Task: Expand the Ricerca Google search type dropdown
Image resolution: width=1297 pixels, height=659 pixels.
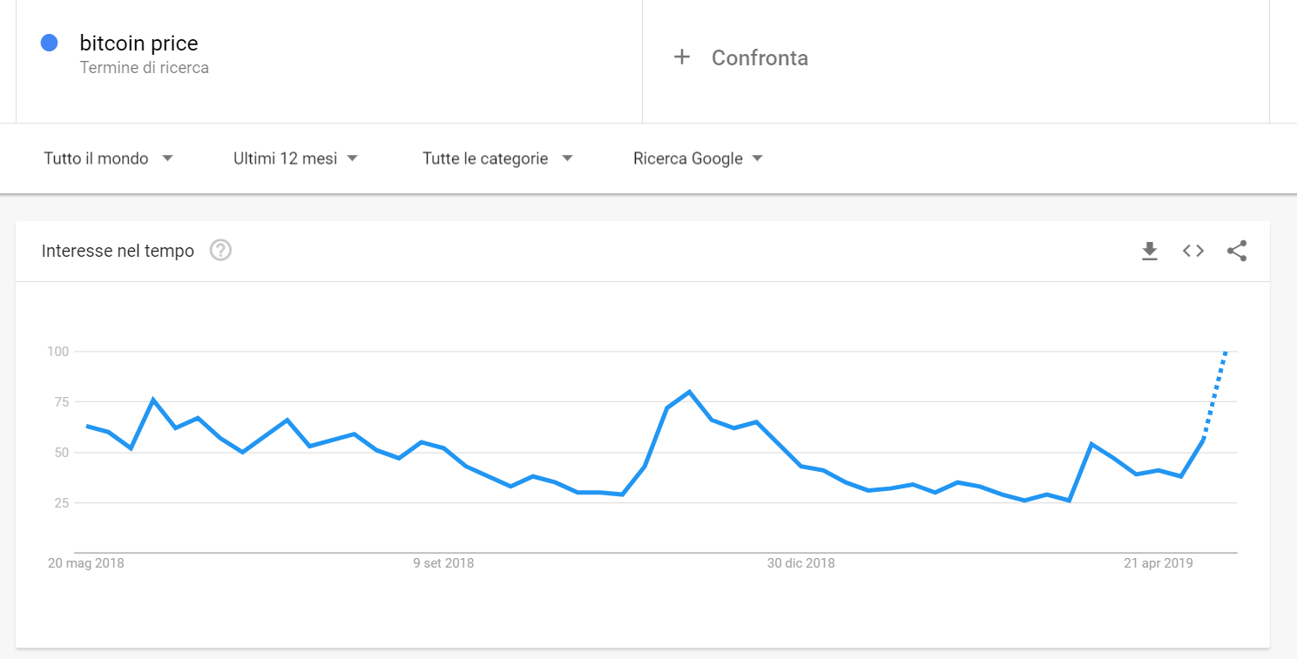Action: click(x=699, y=158)
